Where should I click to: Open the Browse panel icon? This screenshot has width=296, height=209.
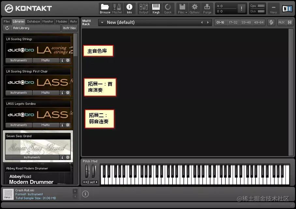(105, 8)
